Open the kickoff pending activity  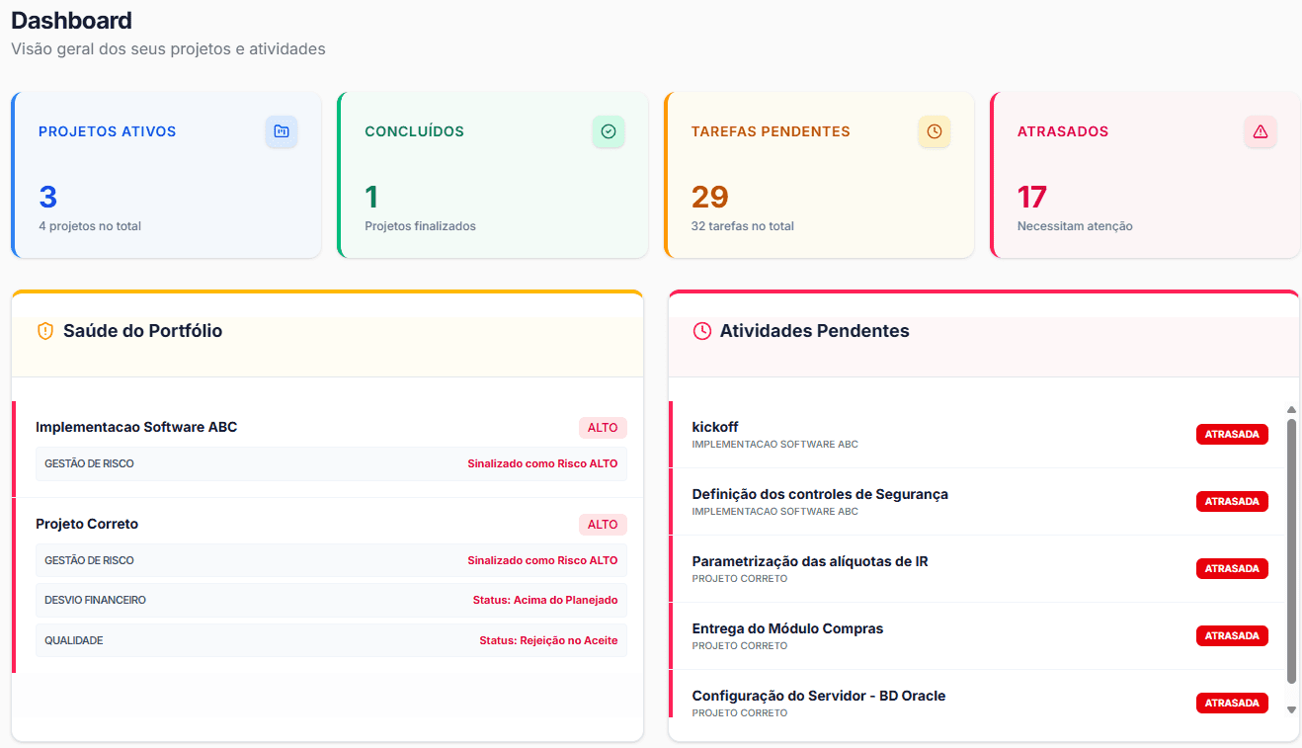tap(715, 427)
